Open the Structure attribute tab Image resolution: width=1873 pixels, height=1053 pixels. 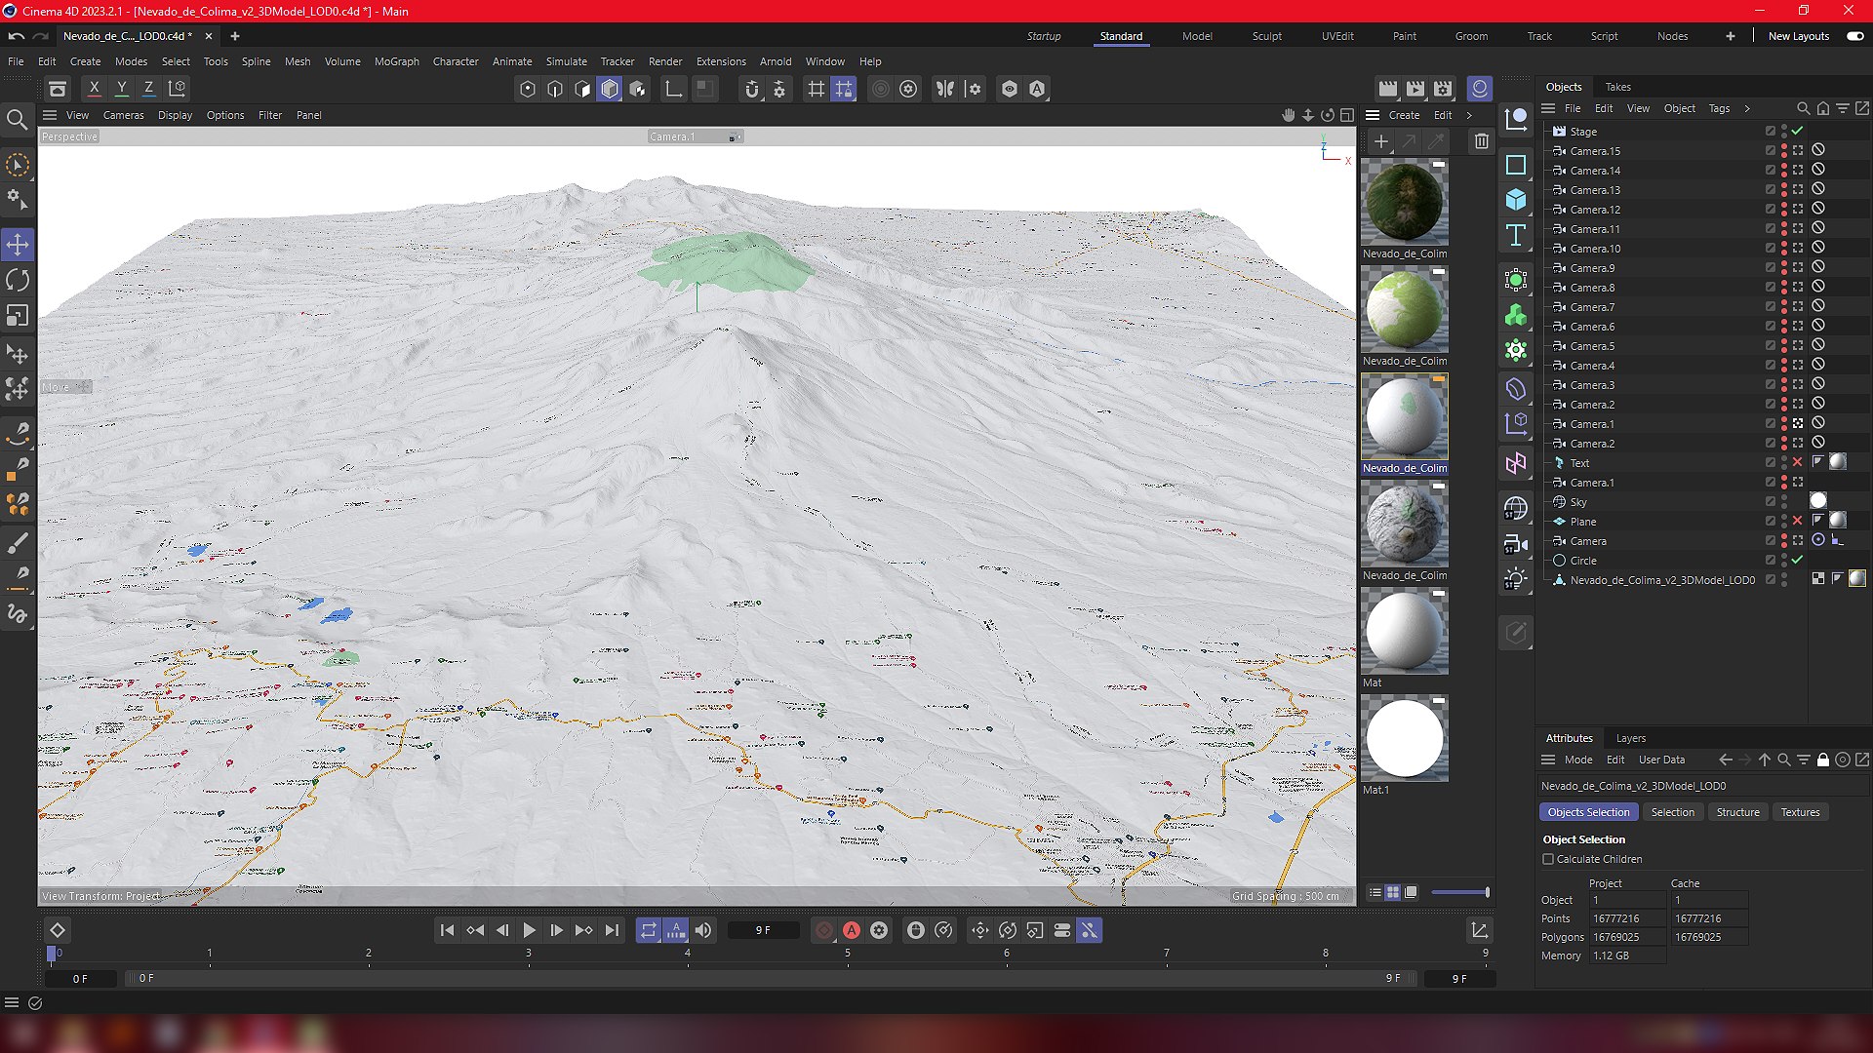pos(1737,812)
